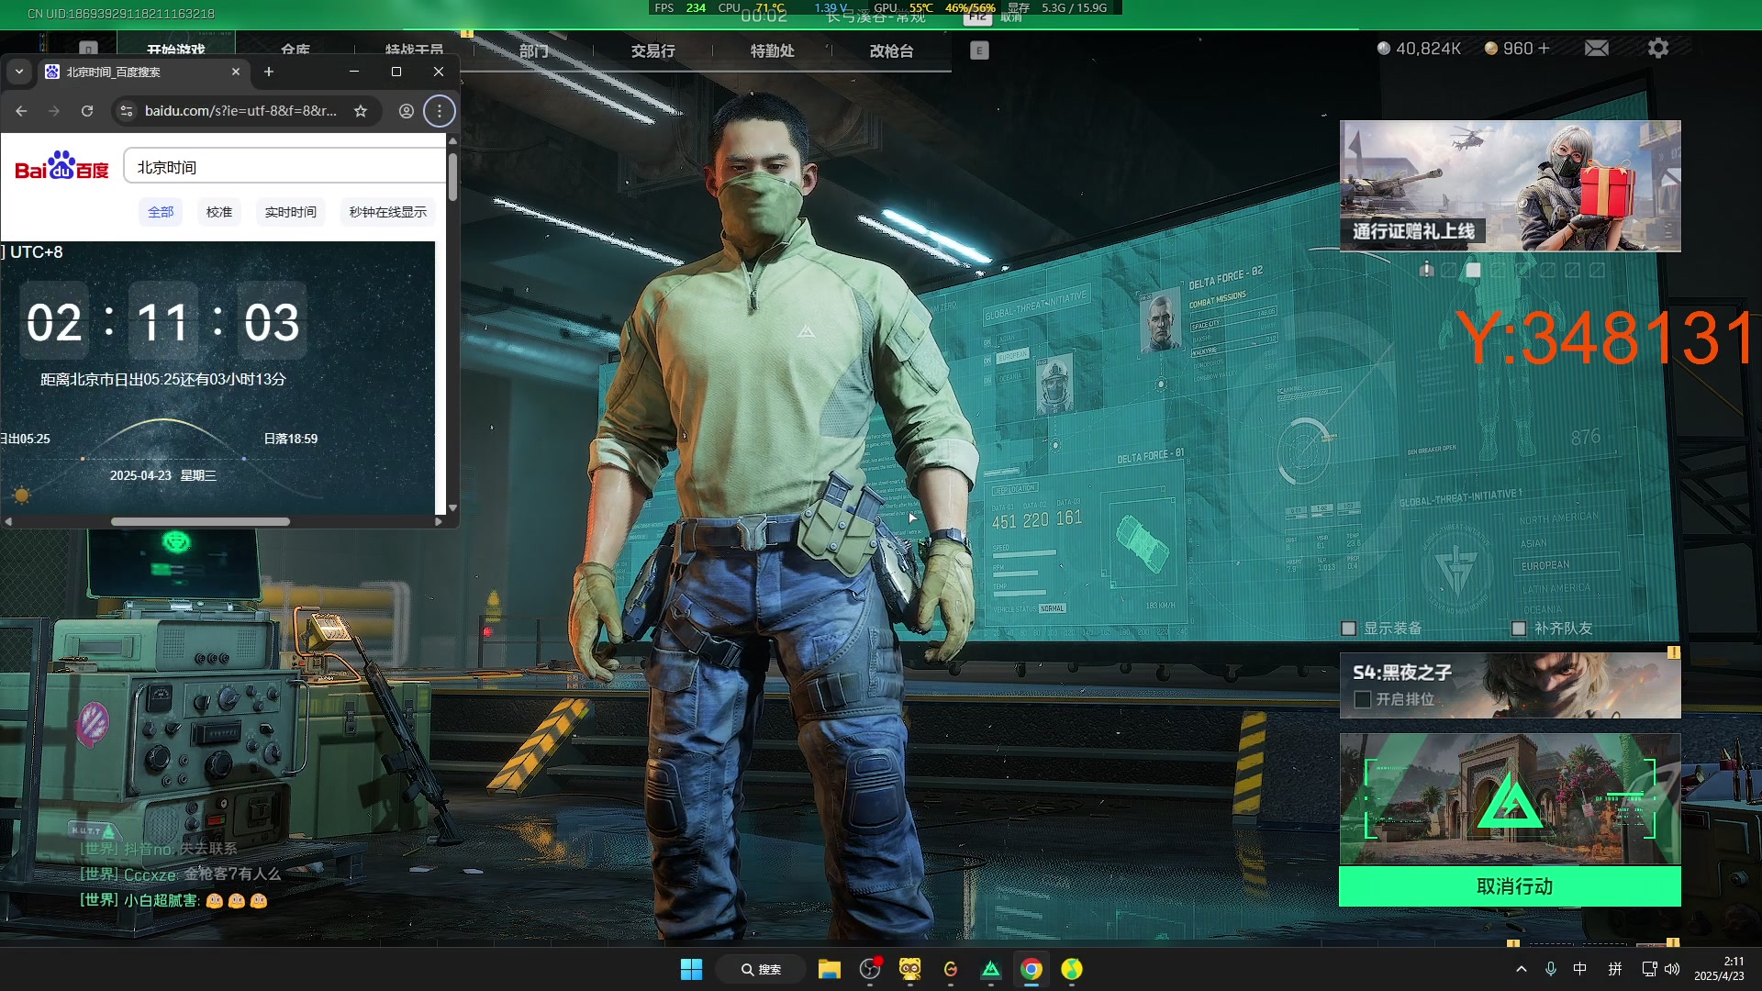
Task: Toggle 补齐队友 checkbox
Action: 1519,629
